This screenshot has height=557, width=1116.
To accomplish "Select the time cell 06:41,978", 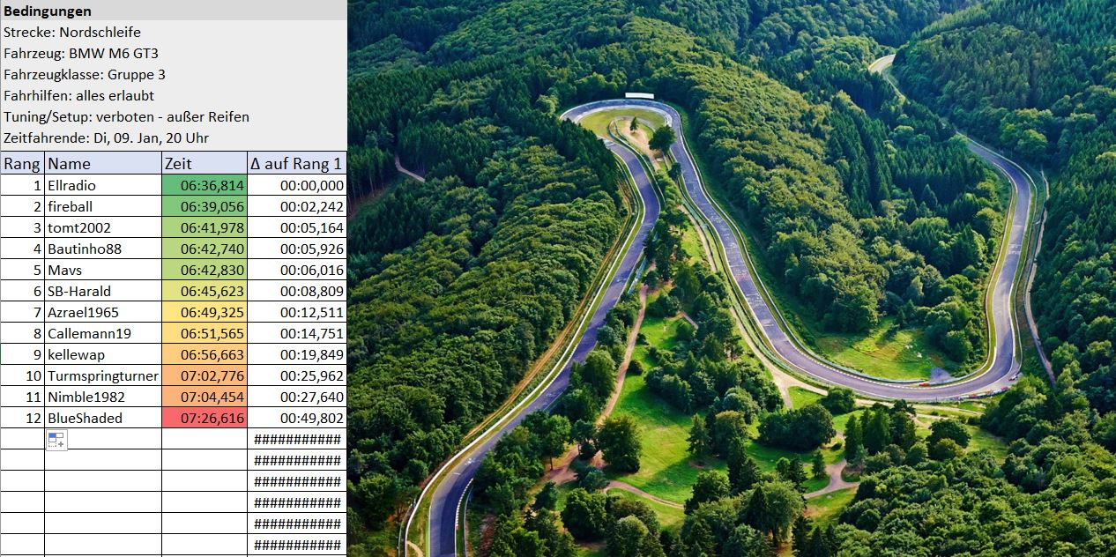I will coord(205,227).
